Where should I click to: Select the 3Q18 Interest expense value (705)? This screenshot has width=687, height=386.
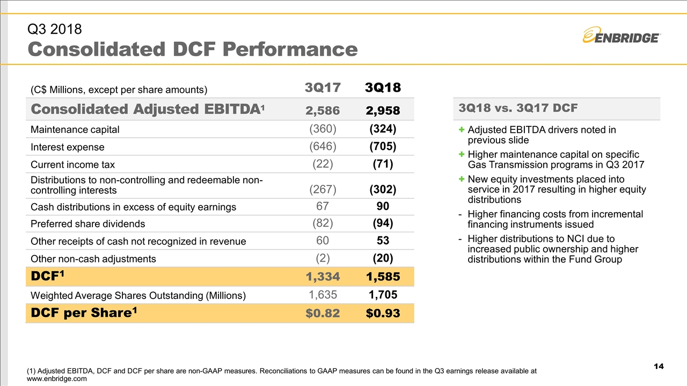(383, 147)
